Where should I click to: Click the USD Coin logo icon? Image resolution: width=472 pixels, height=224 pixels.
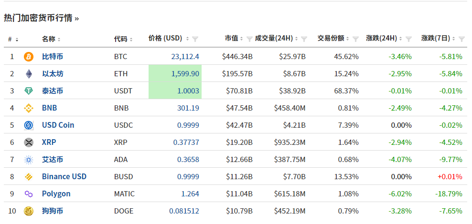29,125
